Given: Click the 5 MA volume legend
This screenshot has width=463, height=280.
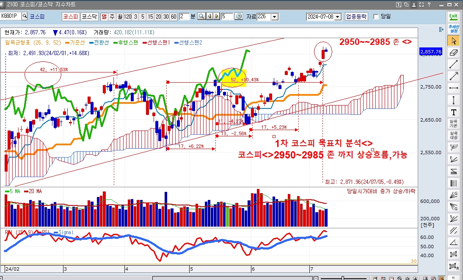Looking at the screenshot, I should click(13, 191).
